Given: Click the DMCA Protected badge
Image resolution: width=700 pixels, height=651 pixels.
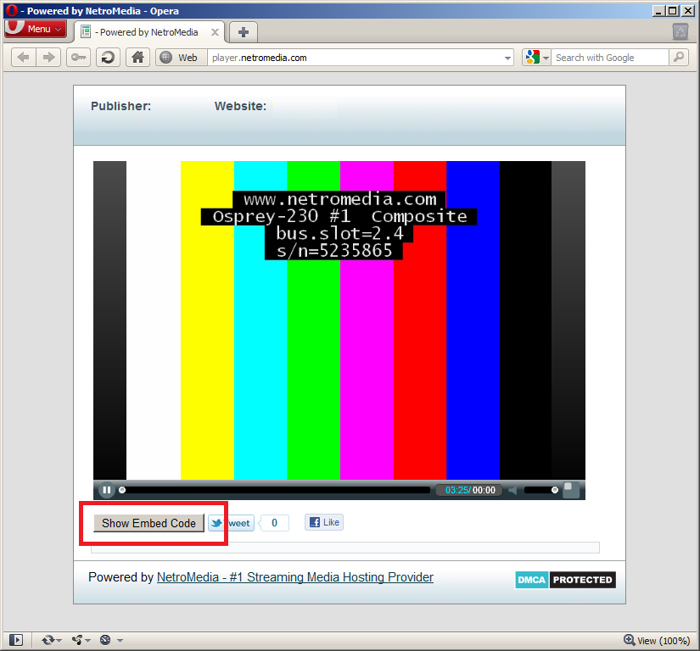Looking at the screenshot, I should click(x=566, y=580).
